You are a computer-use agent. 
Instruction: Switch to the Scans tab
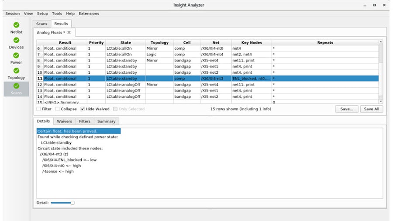pyautogui.click(x=41, y=24)
